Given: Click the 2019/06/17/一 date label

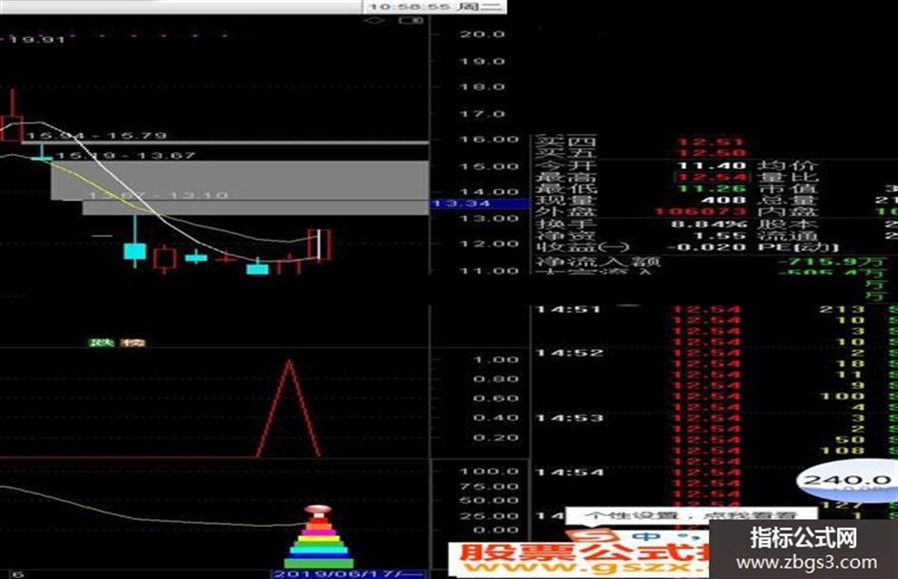Looking at the screenshot, I should click(x=347, y=574).
